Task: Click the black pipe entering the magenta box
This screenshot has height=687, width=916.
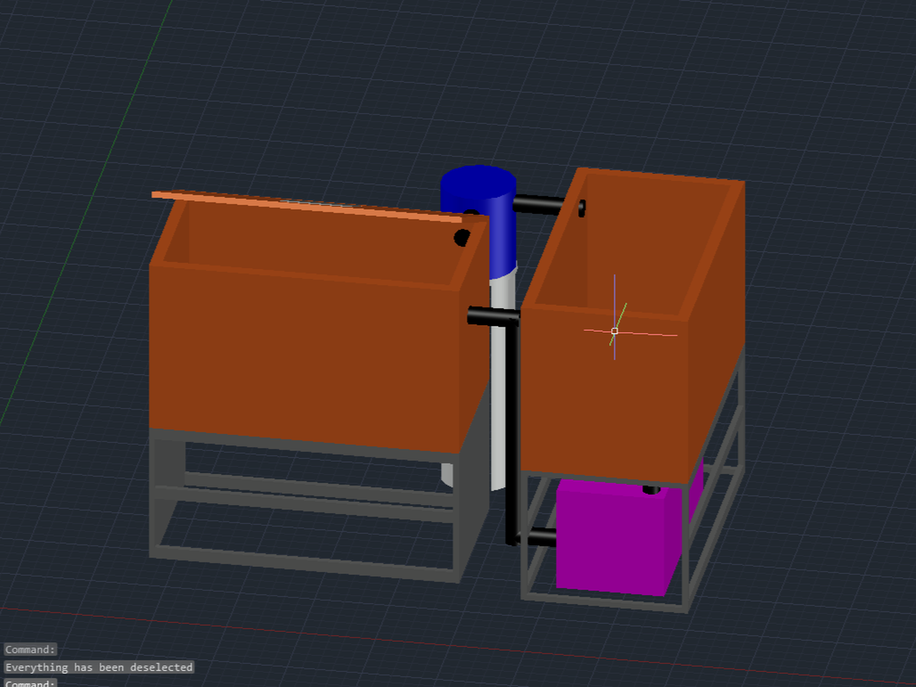Action: tap(538, 537)
